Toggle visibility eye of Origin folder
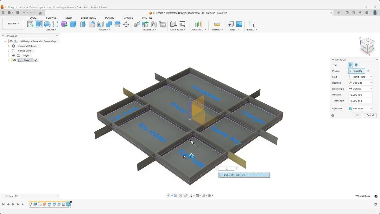The image size is (380, 214). [14, 55]
